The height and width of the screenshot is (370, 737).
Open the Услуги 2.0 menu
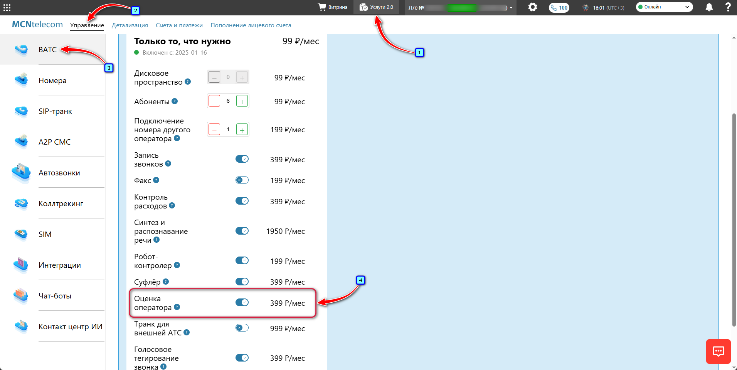(x=376, y=7)
